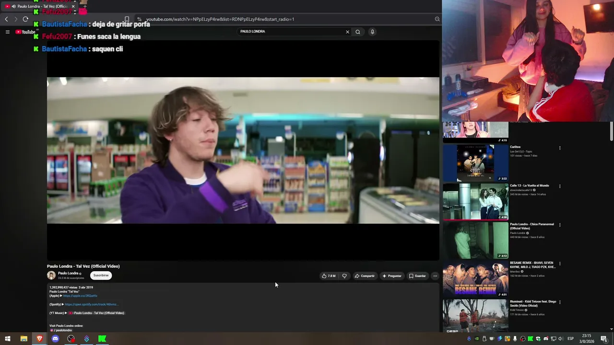Image resolution: width=614 pixels, height=345 pixels.
Task: Click the Tal Vez video player
Action: pyautogui.click(x=243, y=150)
